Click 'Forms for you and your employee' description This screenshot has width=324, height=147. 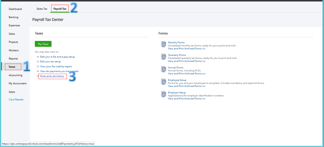click(x=216, y=83)
